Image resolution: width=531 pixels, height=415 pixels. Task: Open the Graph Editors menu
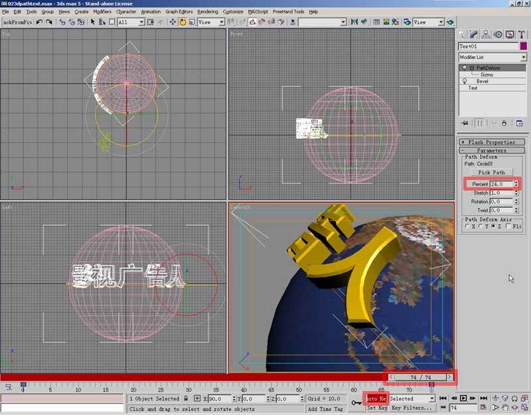pos(179,11)
